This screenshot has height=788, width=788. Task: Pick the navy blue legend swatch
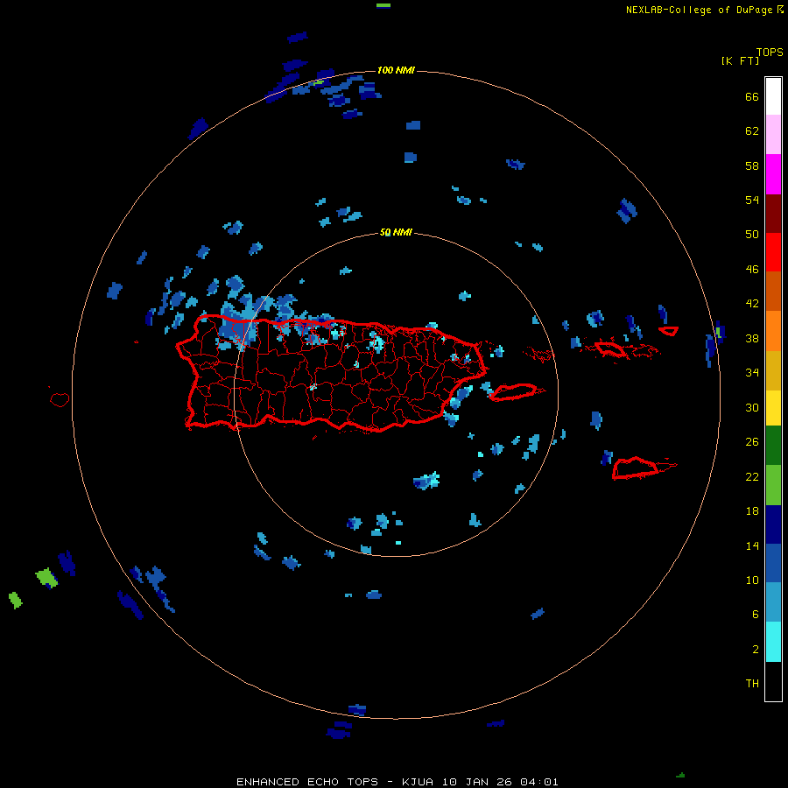[x=773, y=524]
